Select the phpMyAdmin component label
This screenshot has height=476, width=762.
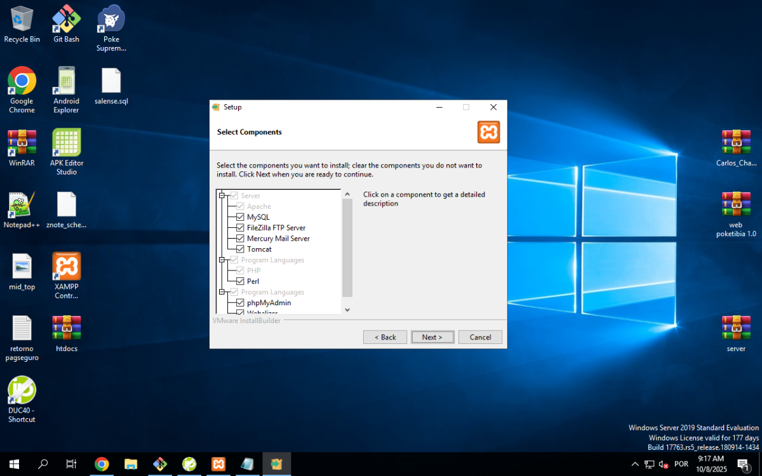pyautogui.click(x=269, y=303)
